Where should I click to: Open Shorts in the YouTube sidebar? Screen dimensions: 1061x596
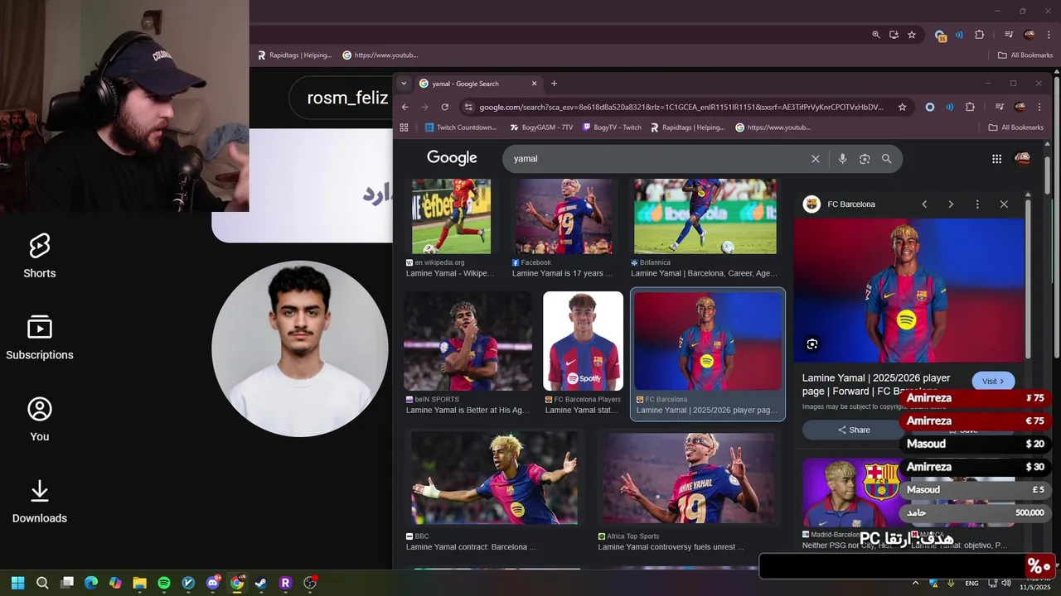[39, 256]
